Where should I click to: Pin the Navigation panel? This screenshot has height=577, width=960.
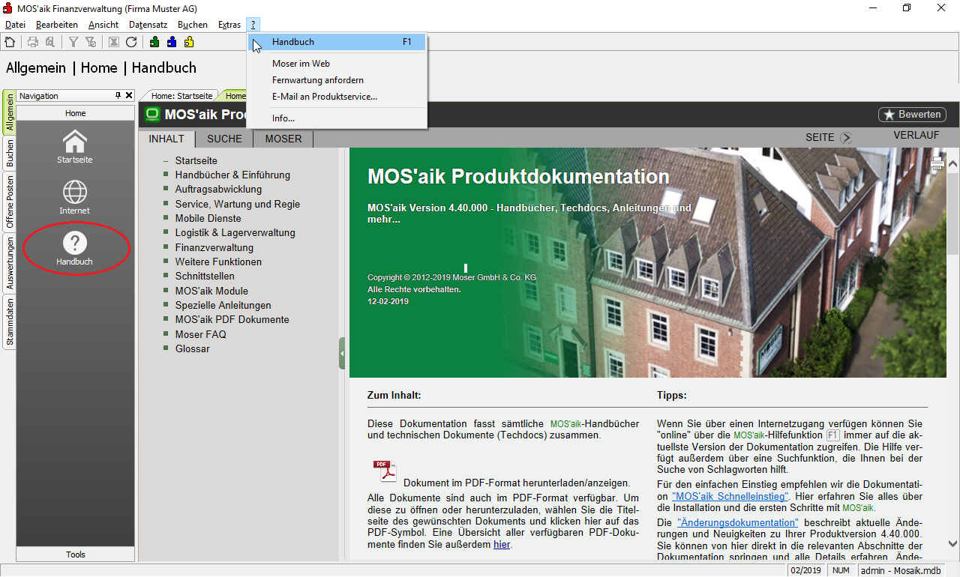[x=118, y=96]
